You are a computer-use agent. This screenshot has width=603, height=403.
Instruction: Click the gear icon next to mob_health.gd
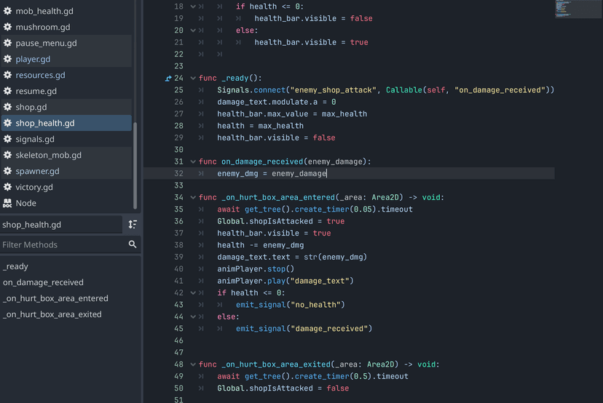[x=8, y=11]
